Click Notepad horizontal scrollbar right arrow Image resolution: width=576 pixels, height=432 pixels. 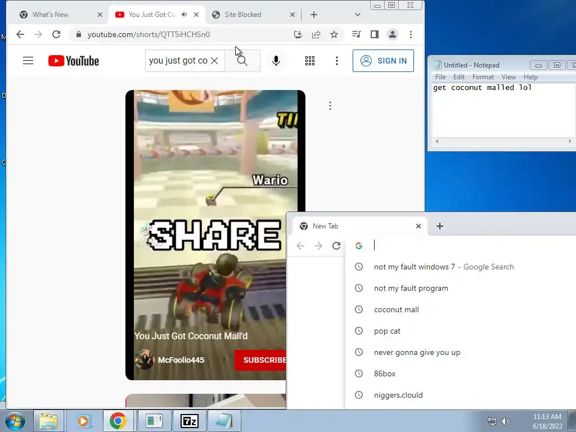click(570, 141)
